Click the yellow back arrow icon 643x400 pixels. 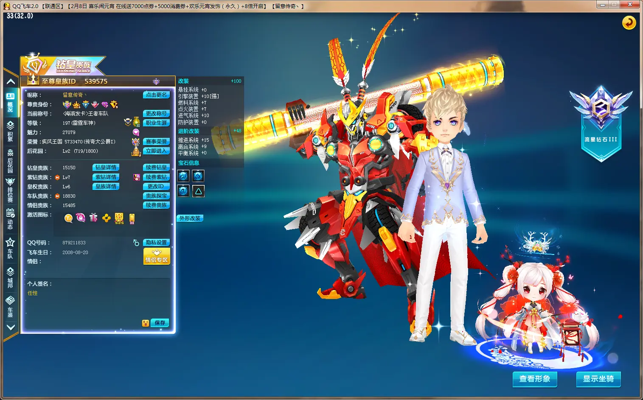[629, 22]
